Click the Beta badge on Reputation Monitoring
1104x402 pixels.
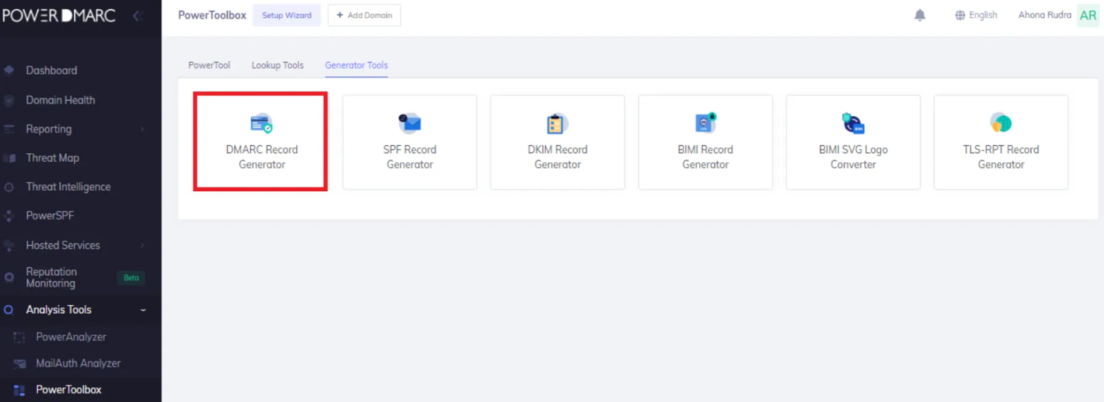(x=131, y=278)
